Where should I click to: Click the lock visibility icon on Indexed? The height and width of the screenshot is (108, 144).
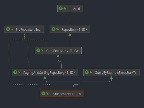(x=65, y=9)
